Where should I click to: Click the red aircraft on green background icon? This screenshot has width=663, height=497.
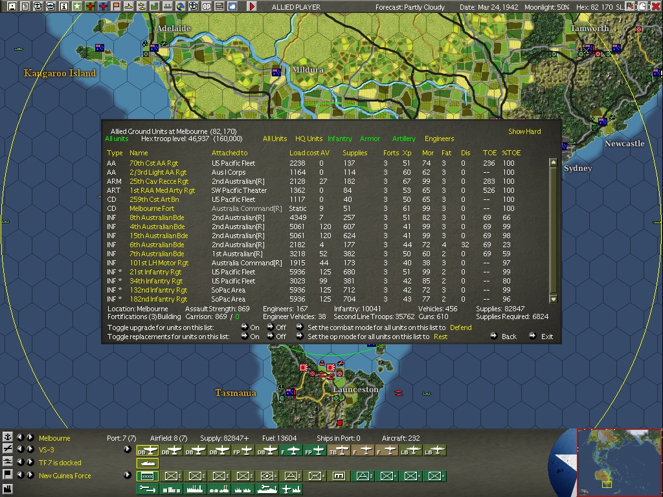[x=89, y=6]
